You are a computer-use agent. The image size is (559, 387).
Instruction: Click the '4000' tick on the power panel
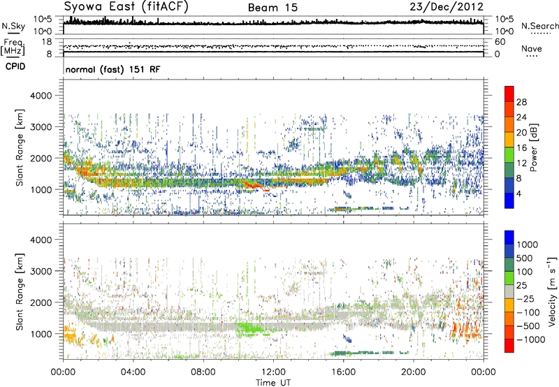pyautogui.click(x=41, y=96)
